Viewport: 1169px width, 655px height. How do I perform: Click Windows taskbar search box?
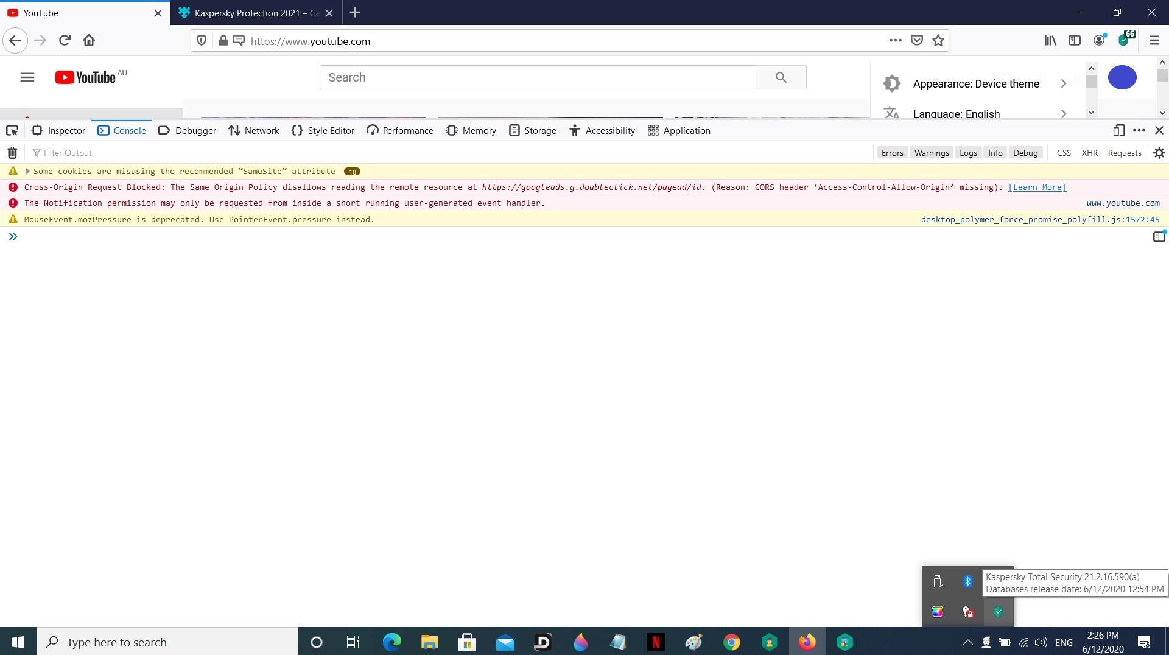(167, 642)
